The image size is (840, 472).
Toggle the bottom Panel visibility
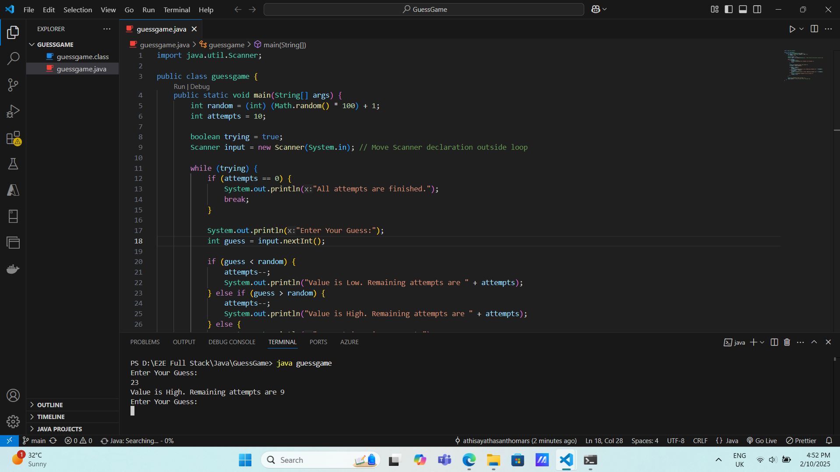tap(743, 9)
